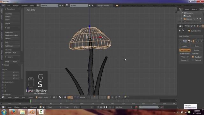Add a new scene
Screen dimensions: 204x115
tap(90, 5)
